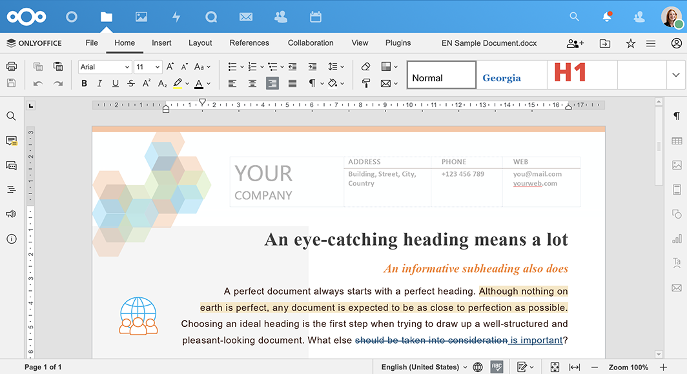This screenshot has width=687, height=374.
Task: Toggle Bold formatting
Action: click(84, 83)
